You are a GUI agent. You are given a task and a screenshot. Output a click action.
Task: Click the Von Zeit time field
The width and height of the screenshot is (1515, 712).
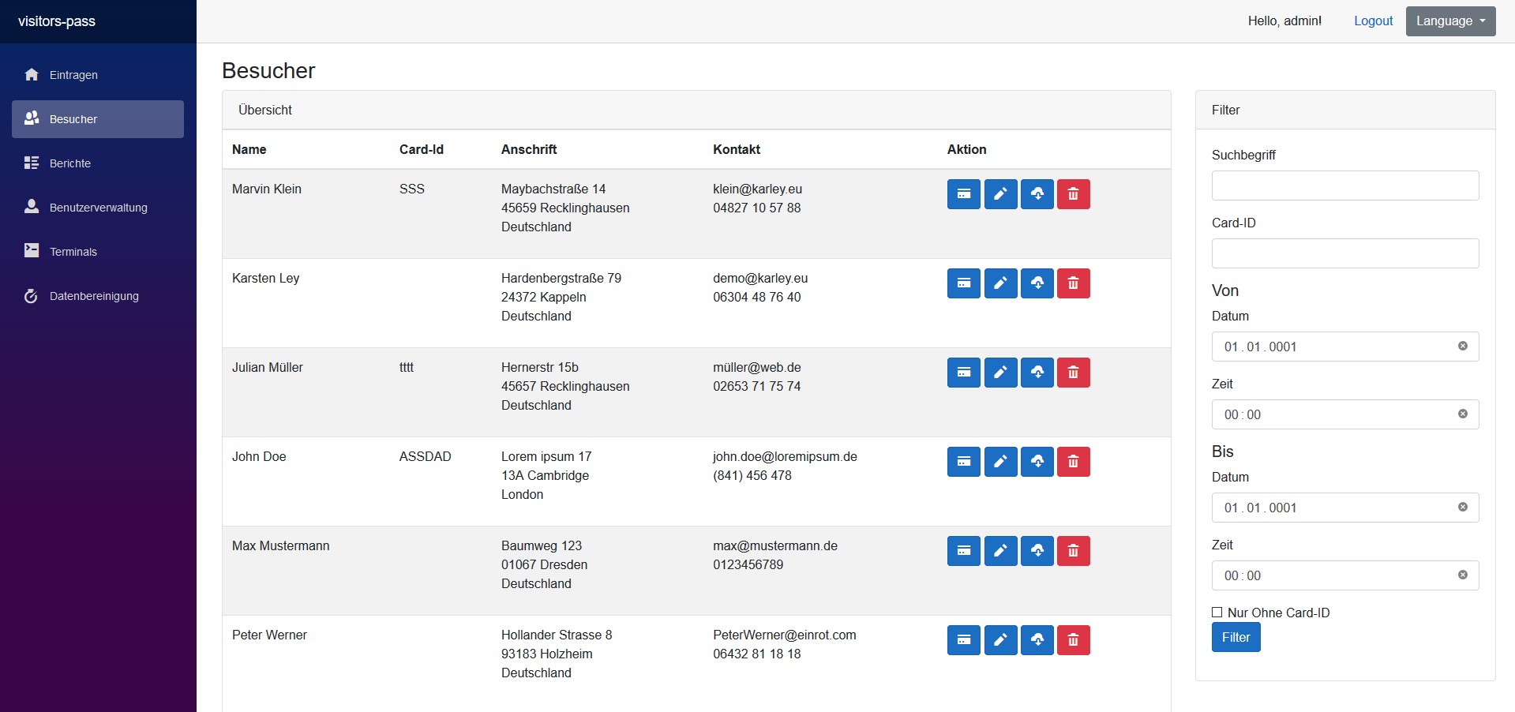click(x=1345, y=414)
